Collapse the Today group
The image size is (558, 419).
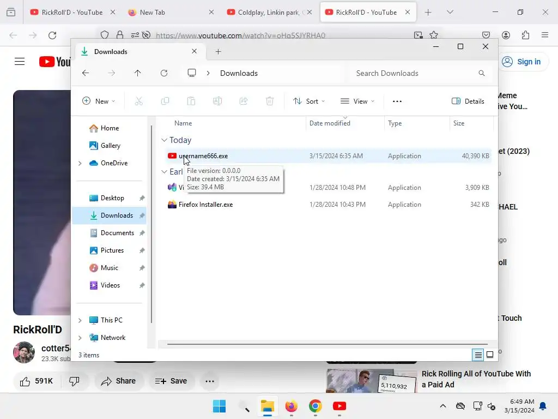(164, 140)
